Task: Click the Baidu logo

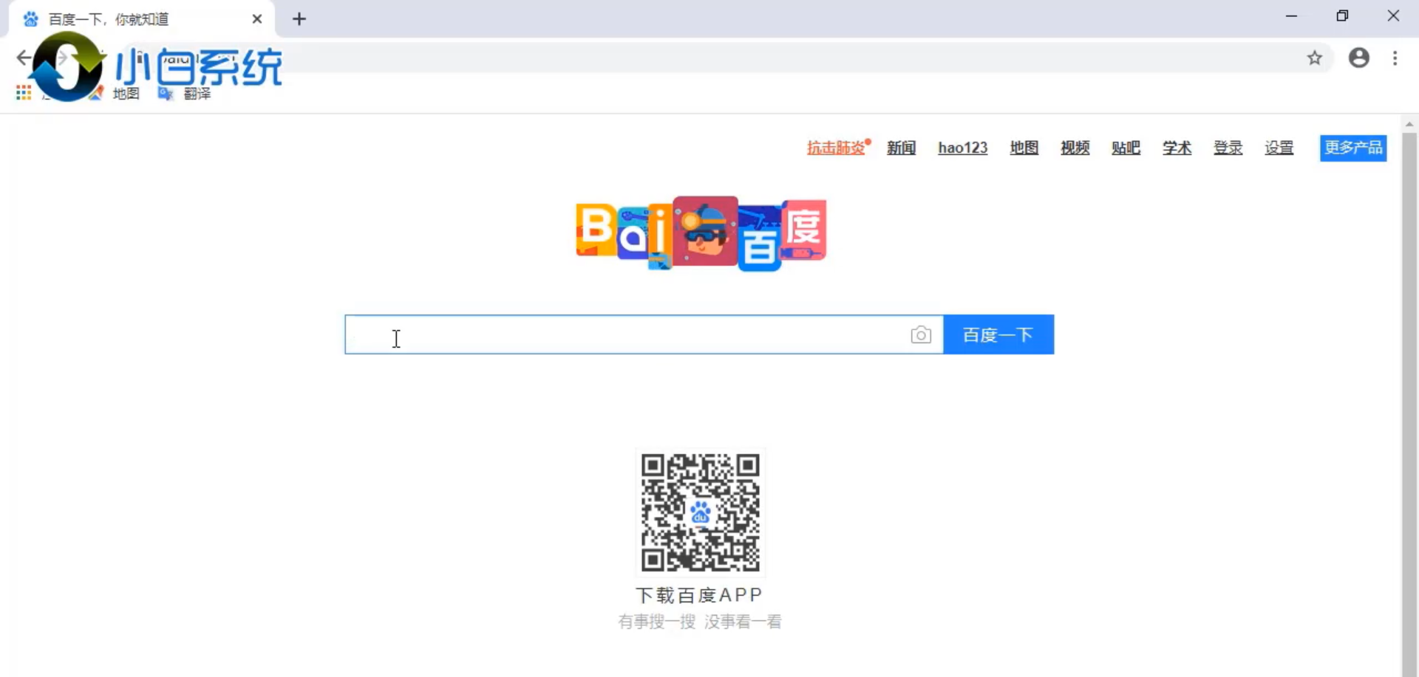Action: pos(700,233)
